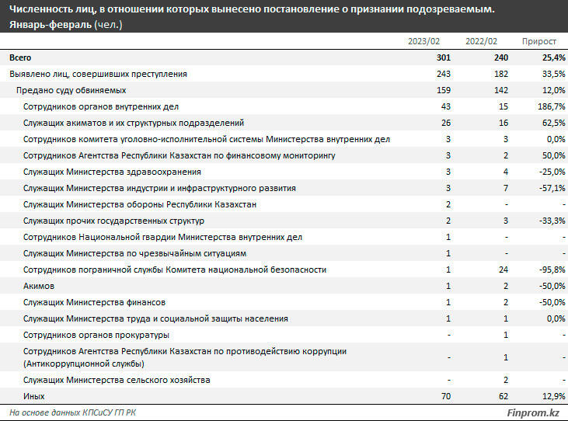The width and height of the screenshot is (568, 421).
Task: Click the 186,7% growth value
Action: 549,106
